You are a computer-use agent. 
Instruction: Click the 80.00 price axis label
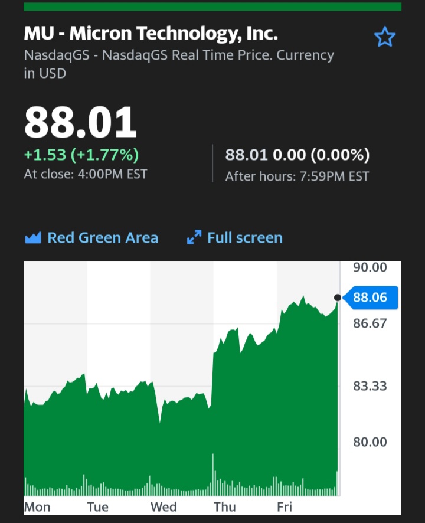pyautogui.click(x=370, y=442)
